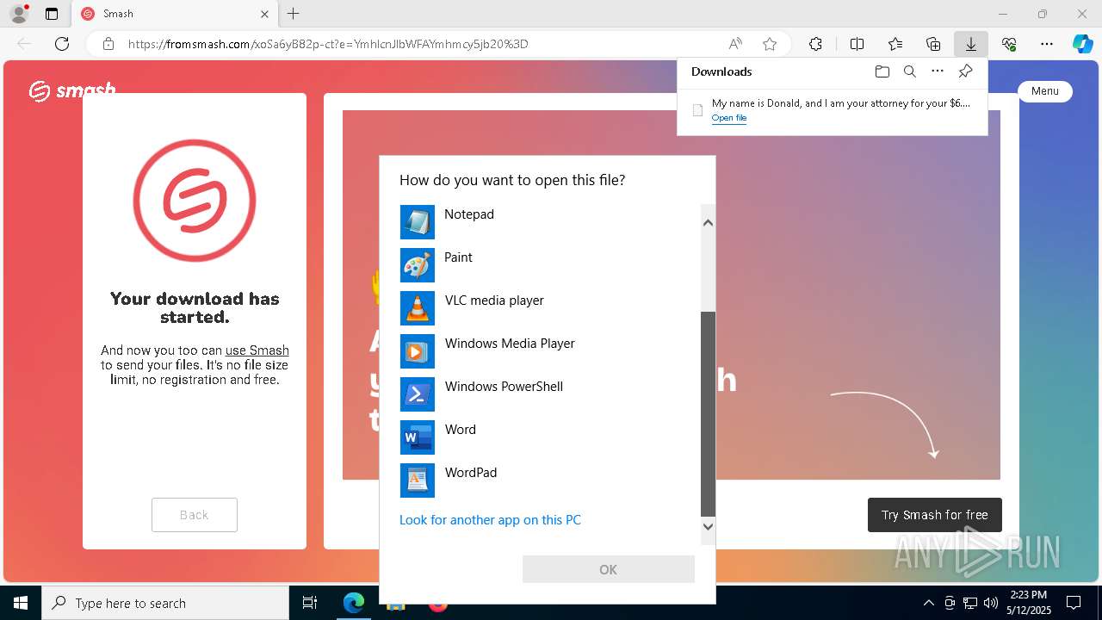Viewport: 1102px width, 620px height.
Task: Click the address bar URL
Action: (x=328, y=44)
